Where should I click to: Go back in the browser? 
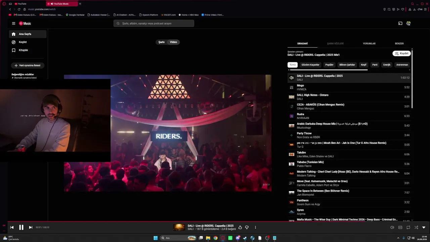(x=10, y=9)
